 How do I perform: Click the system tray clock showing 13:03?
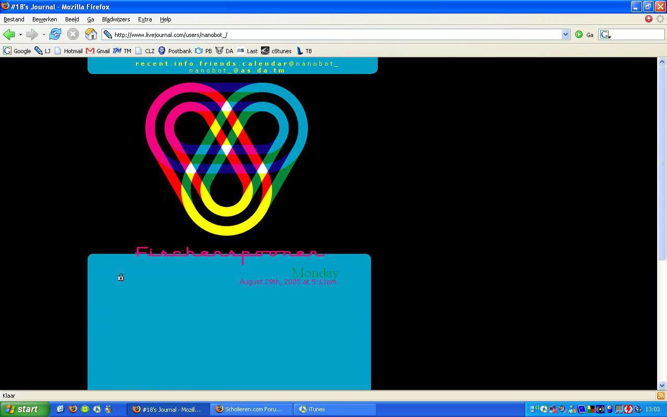pyautogui.click(x=652, y=410)
